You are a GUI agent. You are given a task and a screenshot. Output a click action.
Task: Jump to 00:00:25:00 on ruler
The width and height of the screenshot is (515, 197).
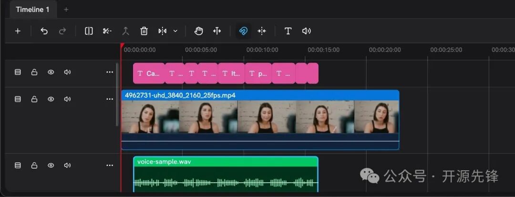coord(446,50)
